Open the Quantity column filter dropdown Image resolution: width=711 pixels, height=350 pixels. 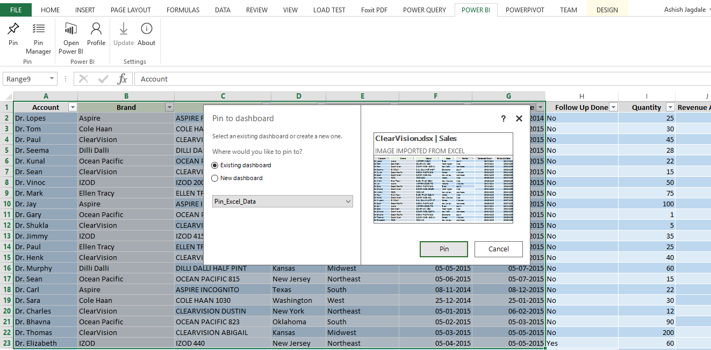670,107
